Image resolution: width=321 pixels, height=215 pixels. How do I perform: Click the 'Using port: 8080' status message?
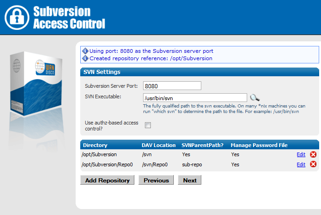click(x=151, y=51)
